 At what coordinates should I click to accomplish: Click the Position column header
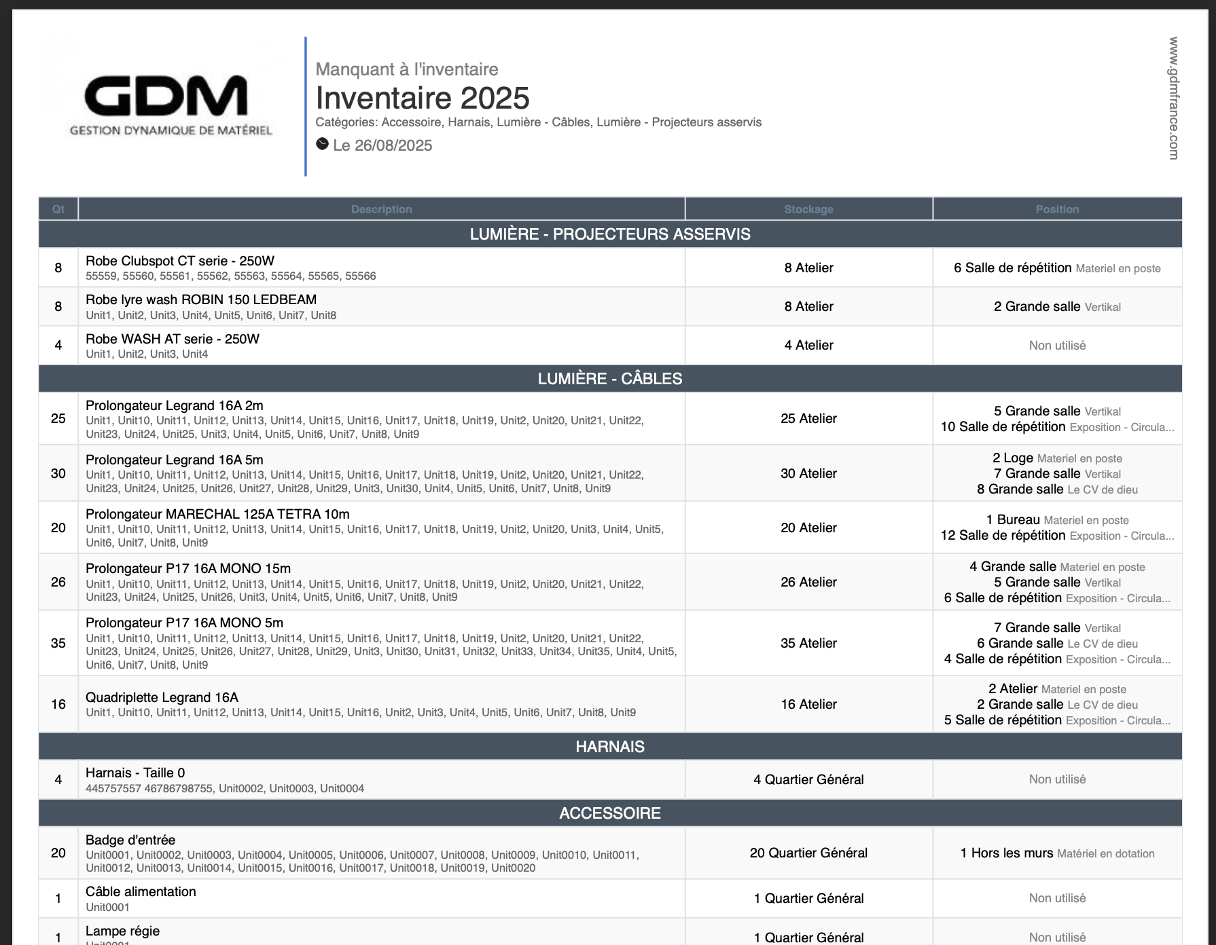click(x=1057, y=209)
